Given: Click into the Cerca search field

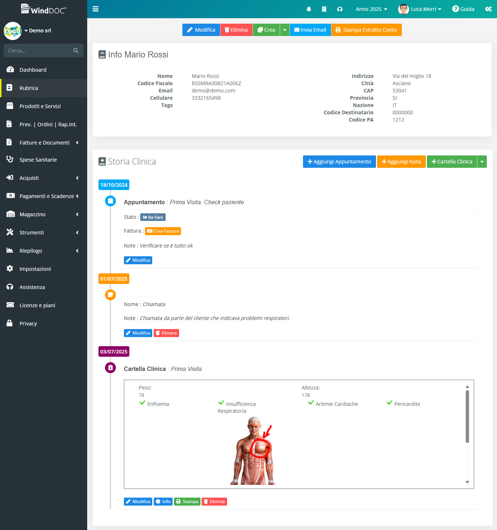Looking at the screenshot, I should coord(38,51).
